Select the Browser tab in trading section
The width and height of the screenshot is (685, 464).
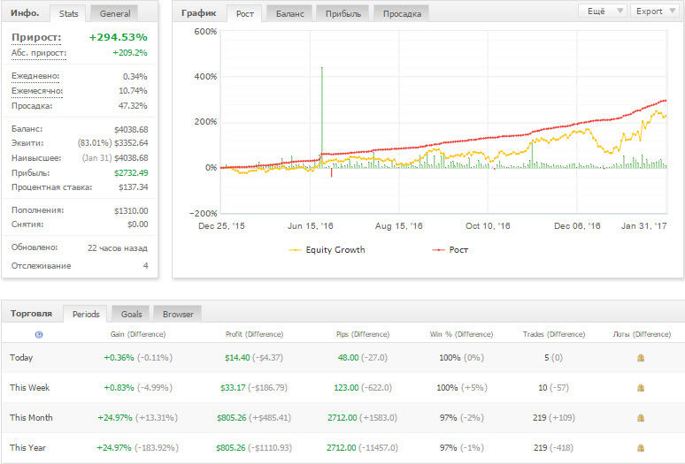pyautogui.click(x=178, y=314)
